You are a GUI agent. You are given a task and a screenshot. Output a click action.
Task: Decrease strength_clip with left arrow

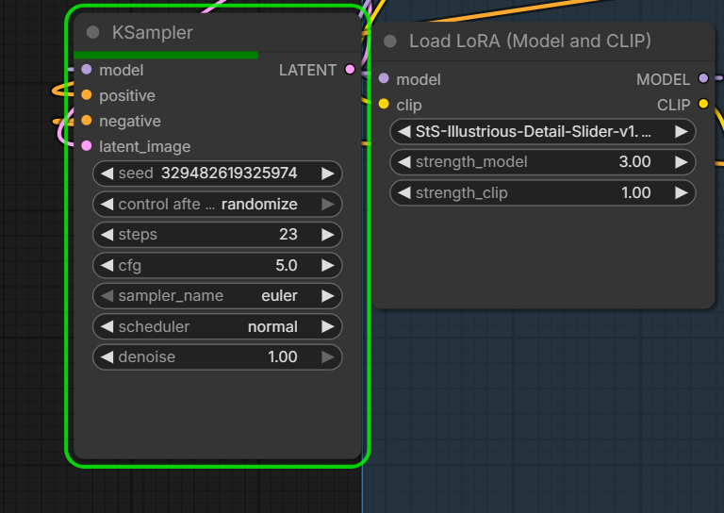click(404, 192)
